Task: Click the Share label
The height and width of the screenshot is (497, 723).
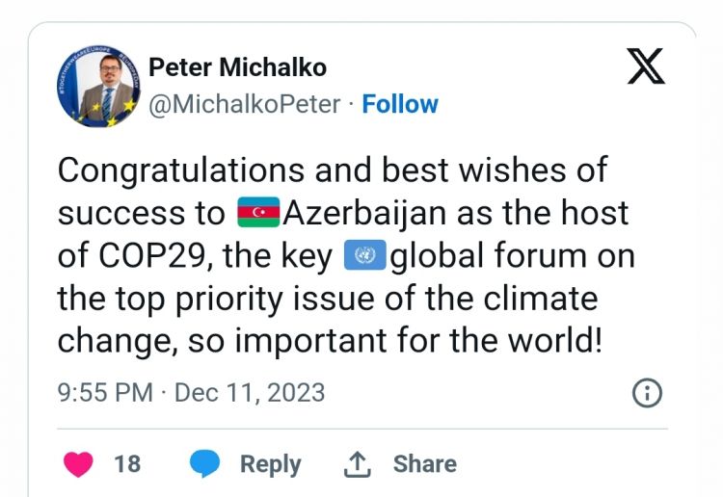Action: (x=424, y=463)
